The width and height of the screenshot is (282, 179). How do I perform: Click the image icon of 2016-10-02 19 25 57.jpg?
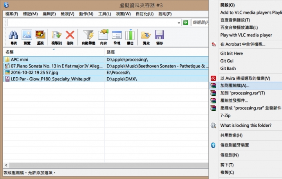coord(7,73)
